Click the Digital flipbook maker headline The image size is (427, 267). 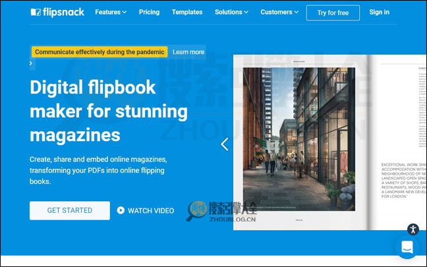(109, 111)
